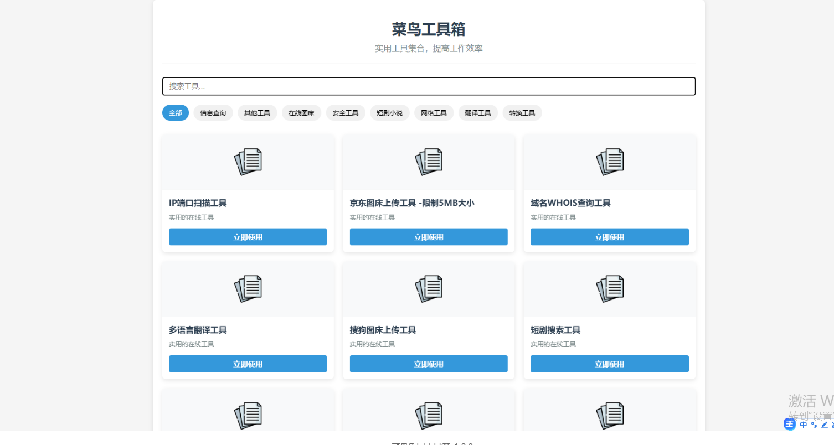Click the 京东图床上传工具 -限制5MB大小 title
Screen dimensions: 834x445
coord(412,203)
